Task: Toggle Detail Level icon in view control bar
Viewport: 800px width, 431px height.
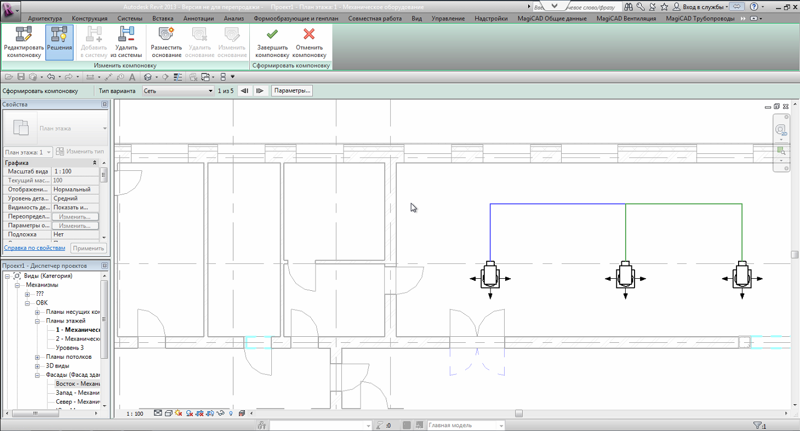Action: (x=158, y=413)
